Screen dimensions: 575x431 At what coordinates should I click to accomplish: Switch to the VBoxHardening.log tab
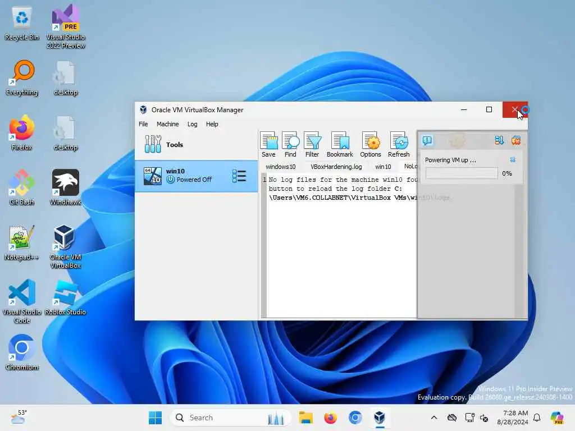click(x=336, y=167)
